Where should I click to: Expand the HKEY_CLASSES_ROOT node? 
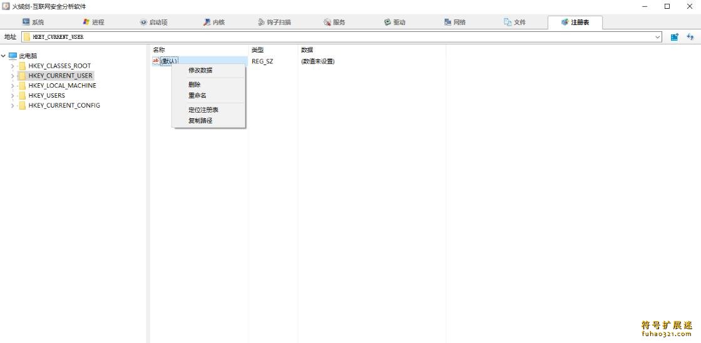point(13,66)
